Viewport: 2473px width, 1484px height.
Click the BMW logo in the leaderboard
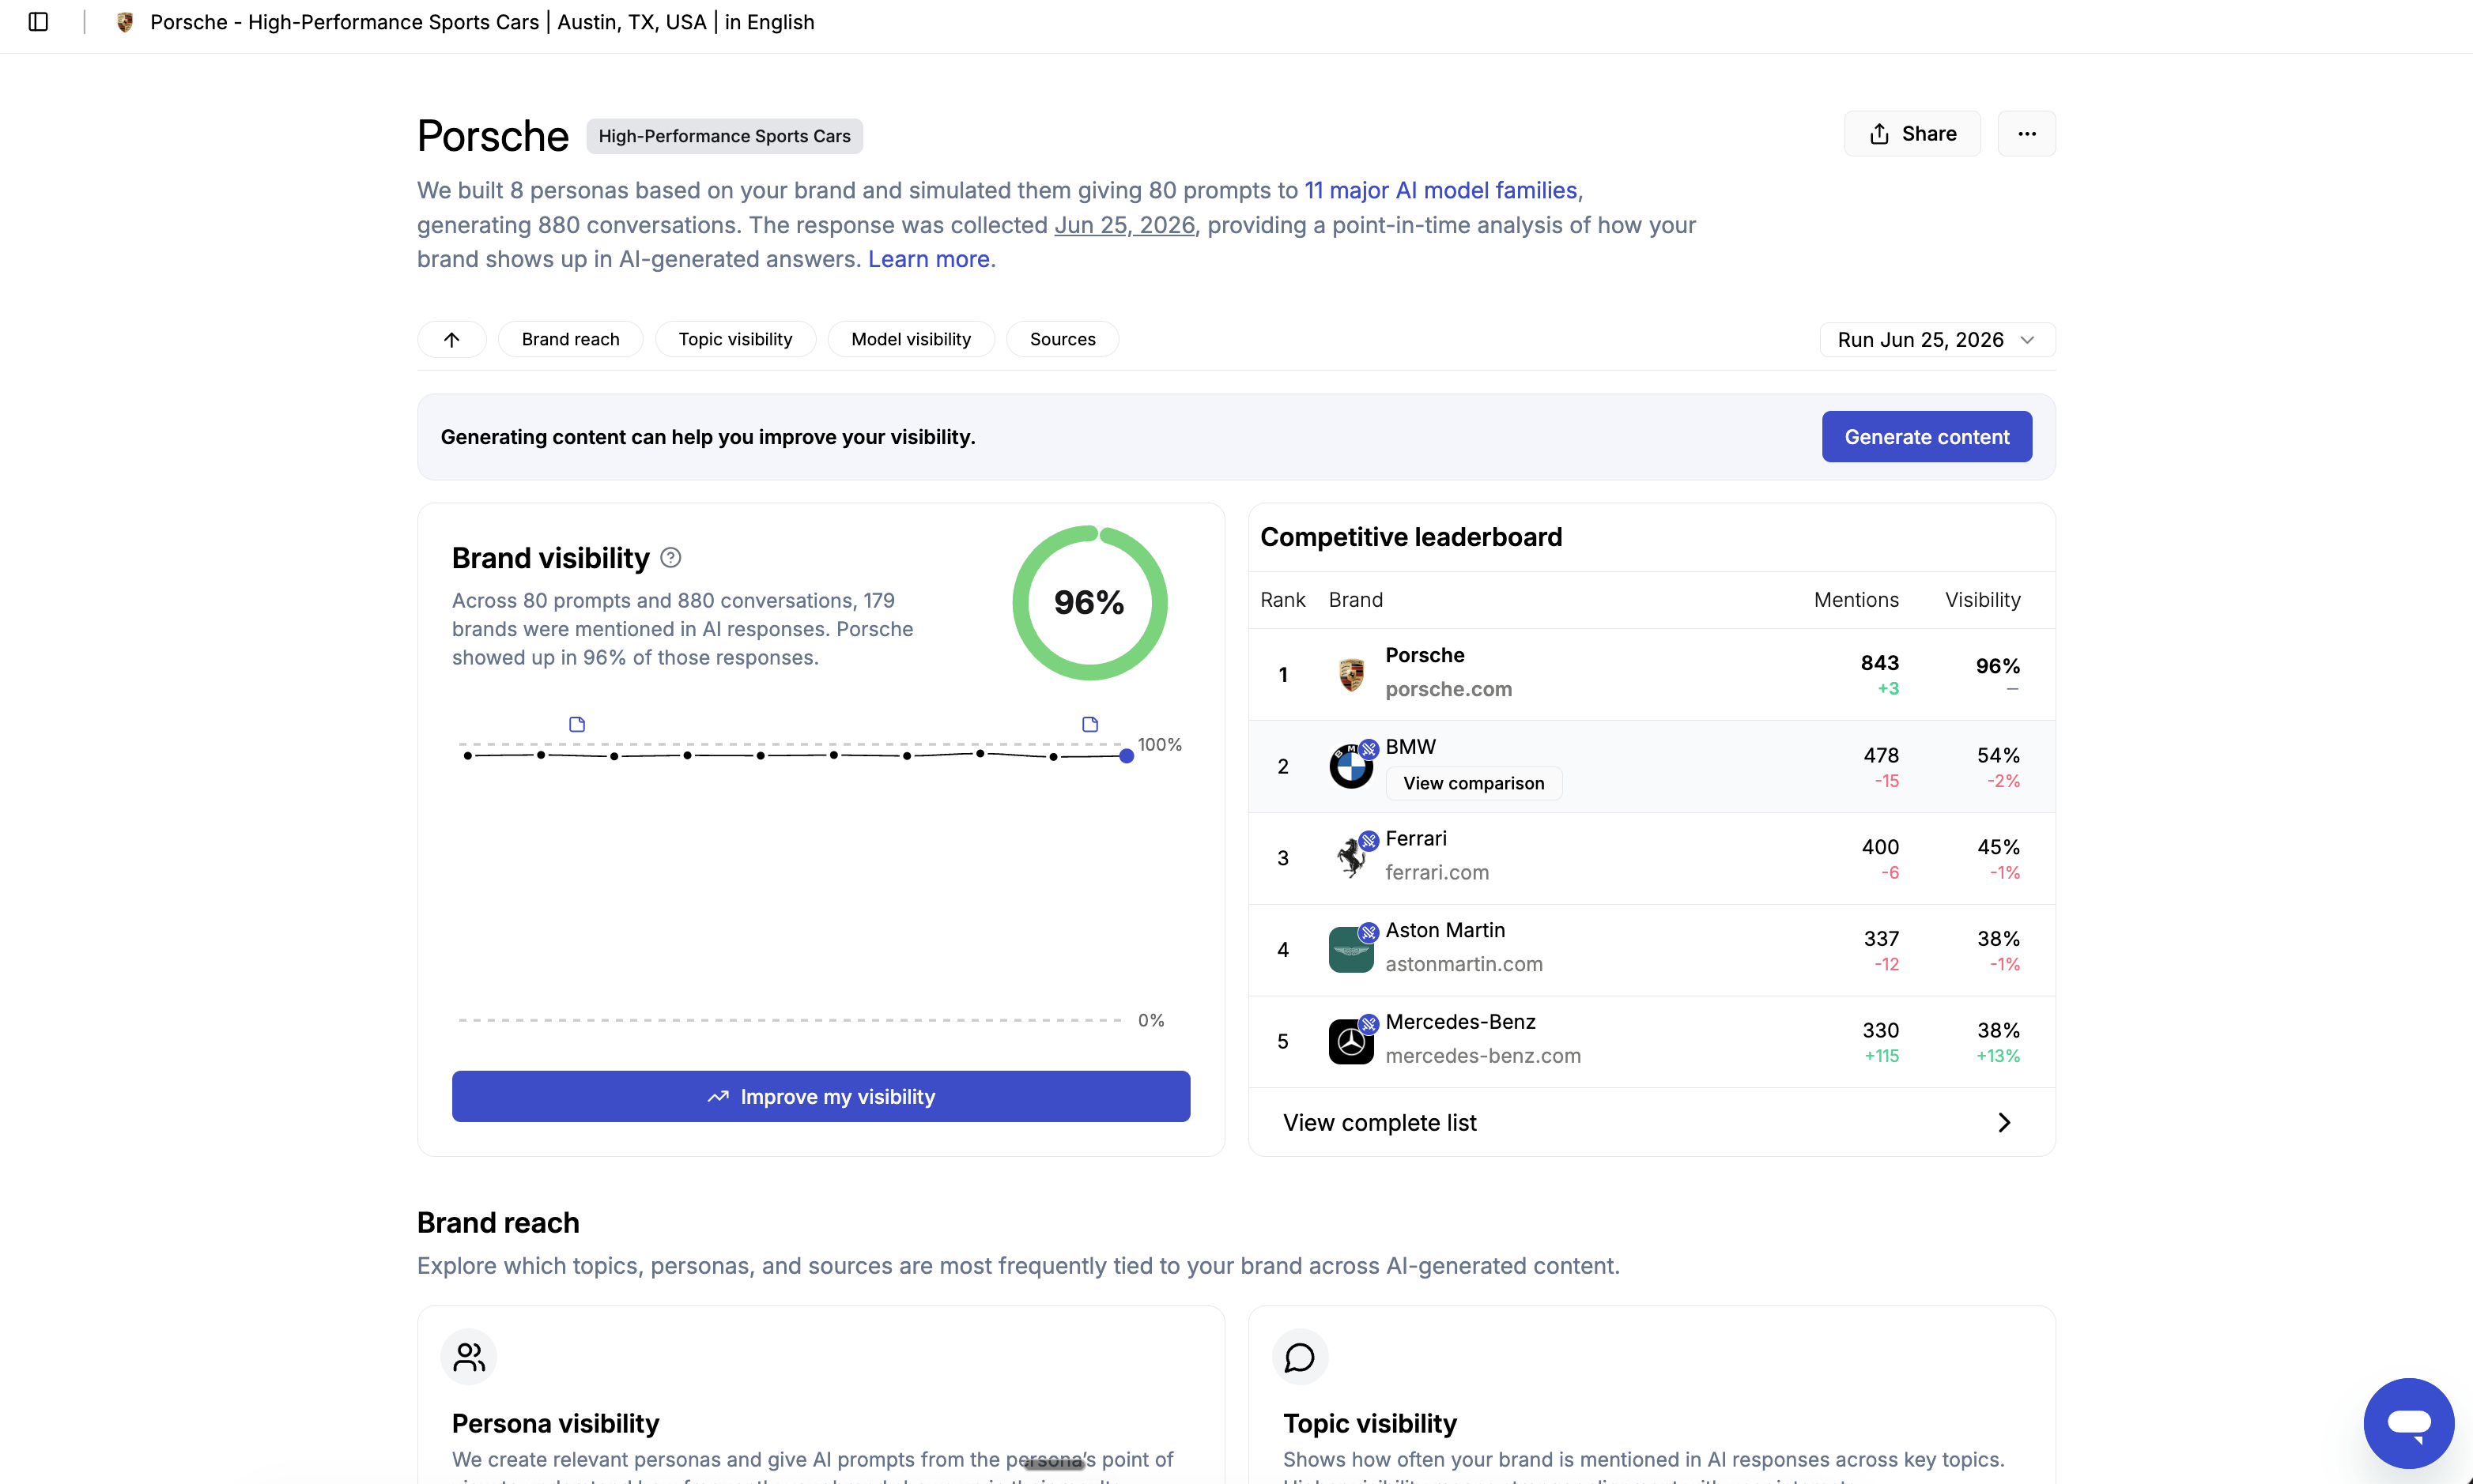(1350, 767)
